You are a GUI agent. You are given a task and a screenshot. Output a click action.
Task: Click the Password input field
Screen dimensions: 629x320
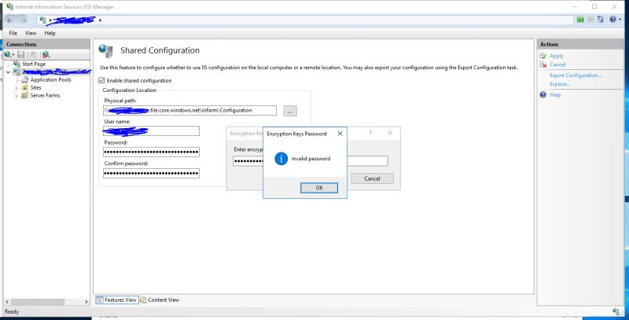pos(151,152)
